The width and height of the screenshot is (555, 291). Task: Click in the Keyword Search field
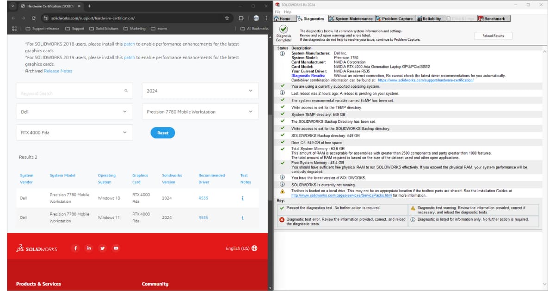[x=69, y=93]
